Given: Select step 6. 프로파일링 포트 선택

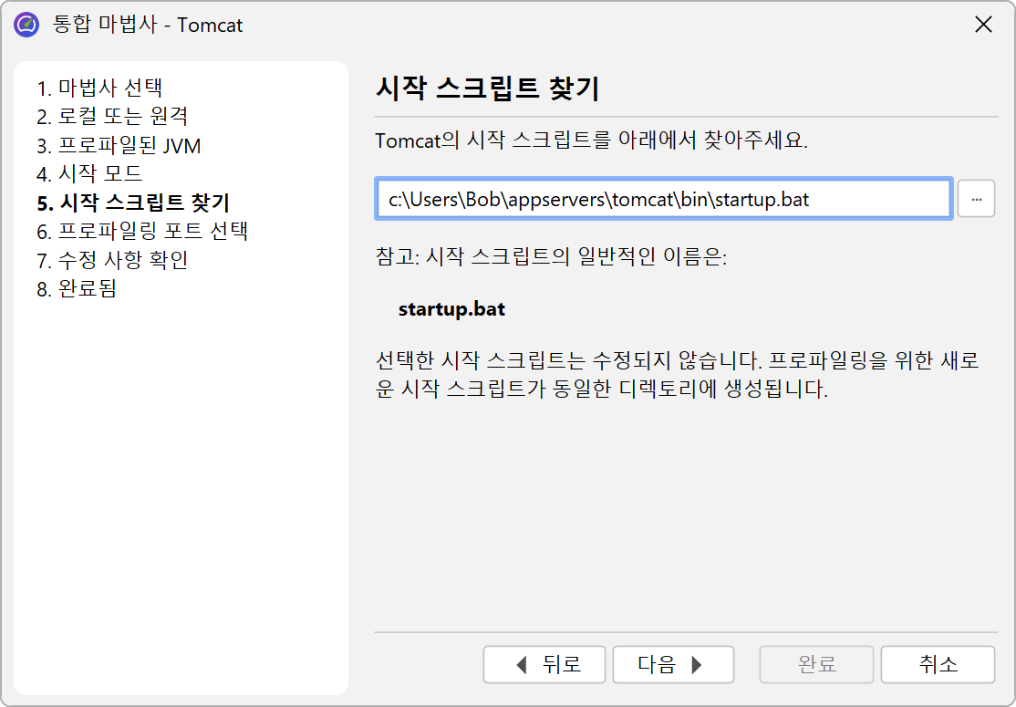Looking at the screenshot, I should 142,231.
